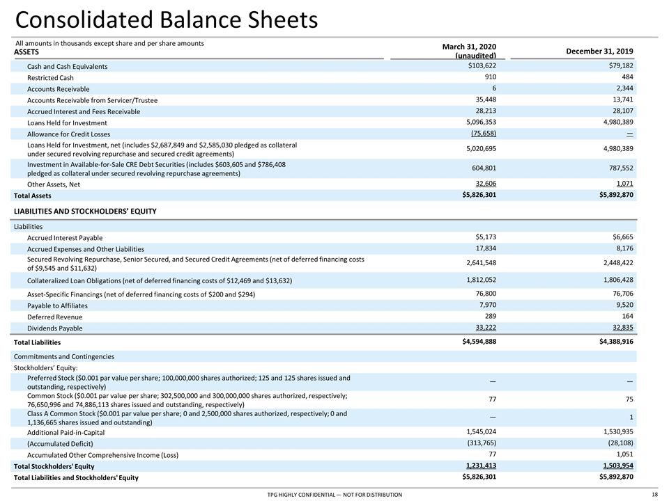
Task: Click the "Other Assets, Net" row label
Action: tap(54, 184)
